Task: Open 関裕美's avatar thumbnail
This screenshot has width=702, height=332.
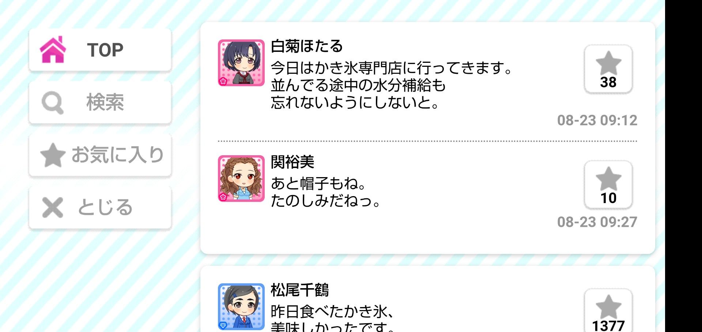Action: click(241, 179)
